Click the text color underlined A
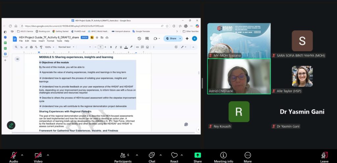The width and height of the screenshot is (337, 163). point(126,47)
